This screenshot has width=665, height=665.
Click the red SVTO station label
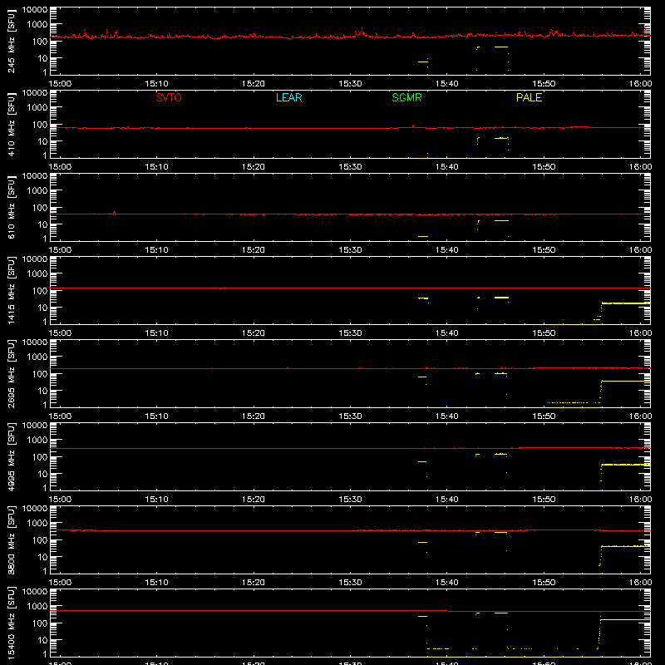point(169,97)
